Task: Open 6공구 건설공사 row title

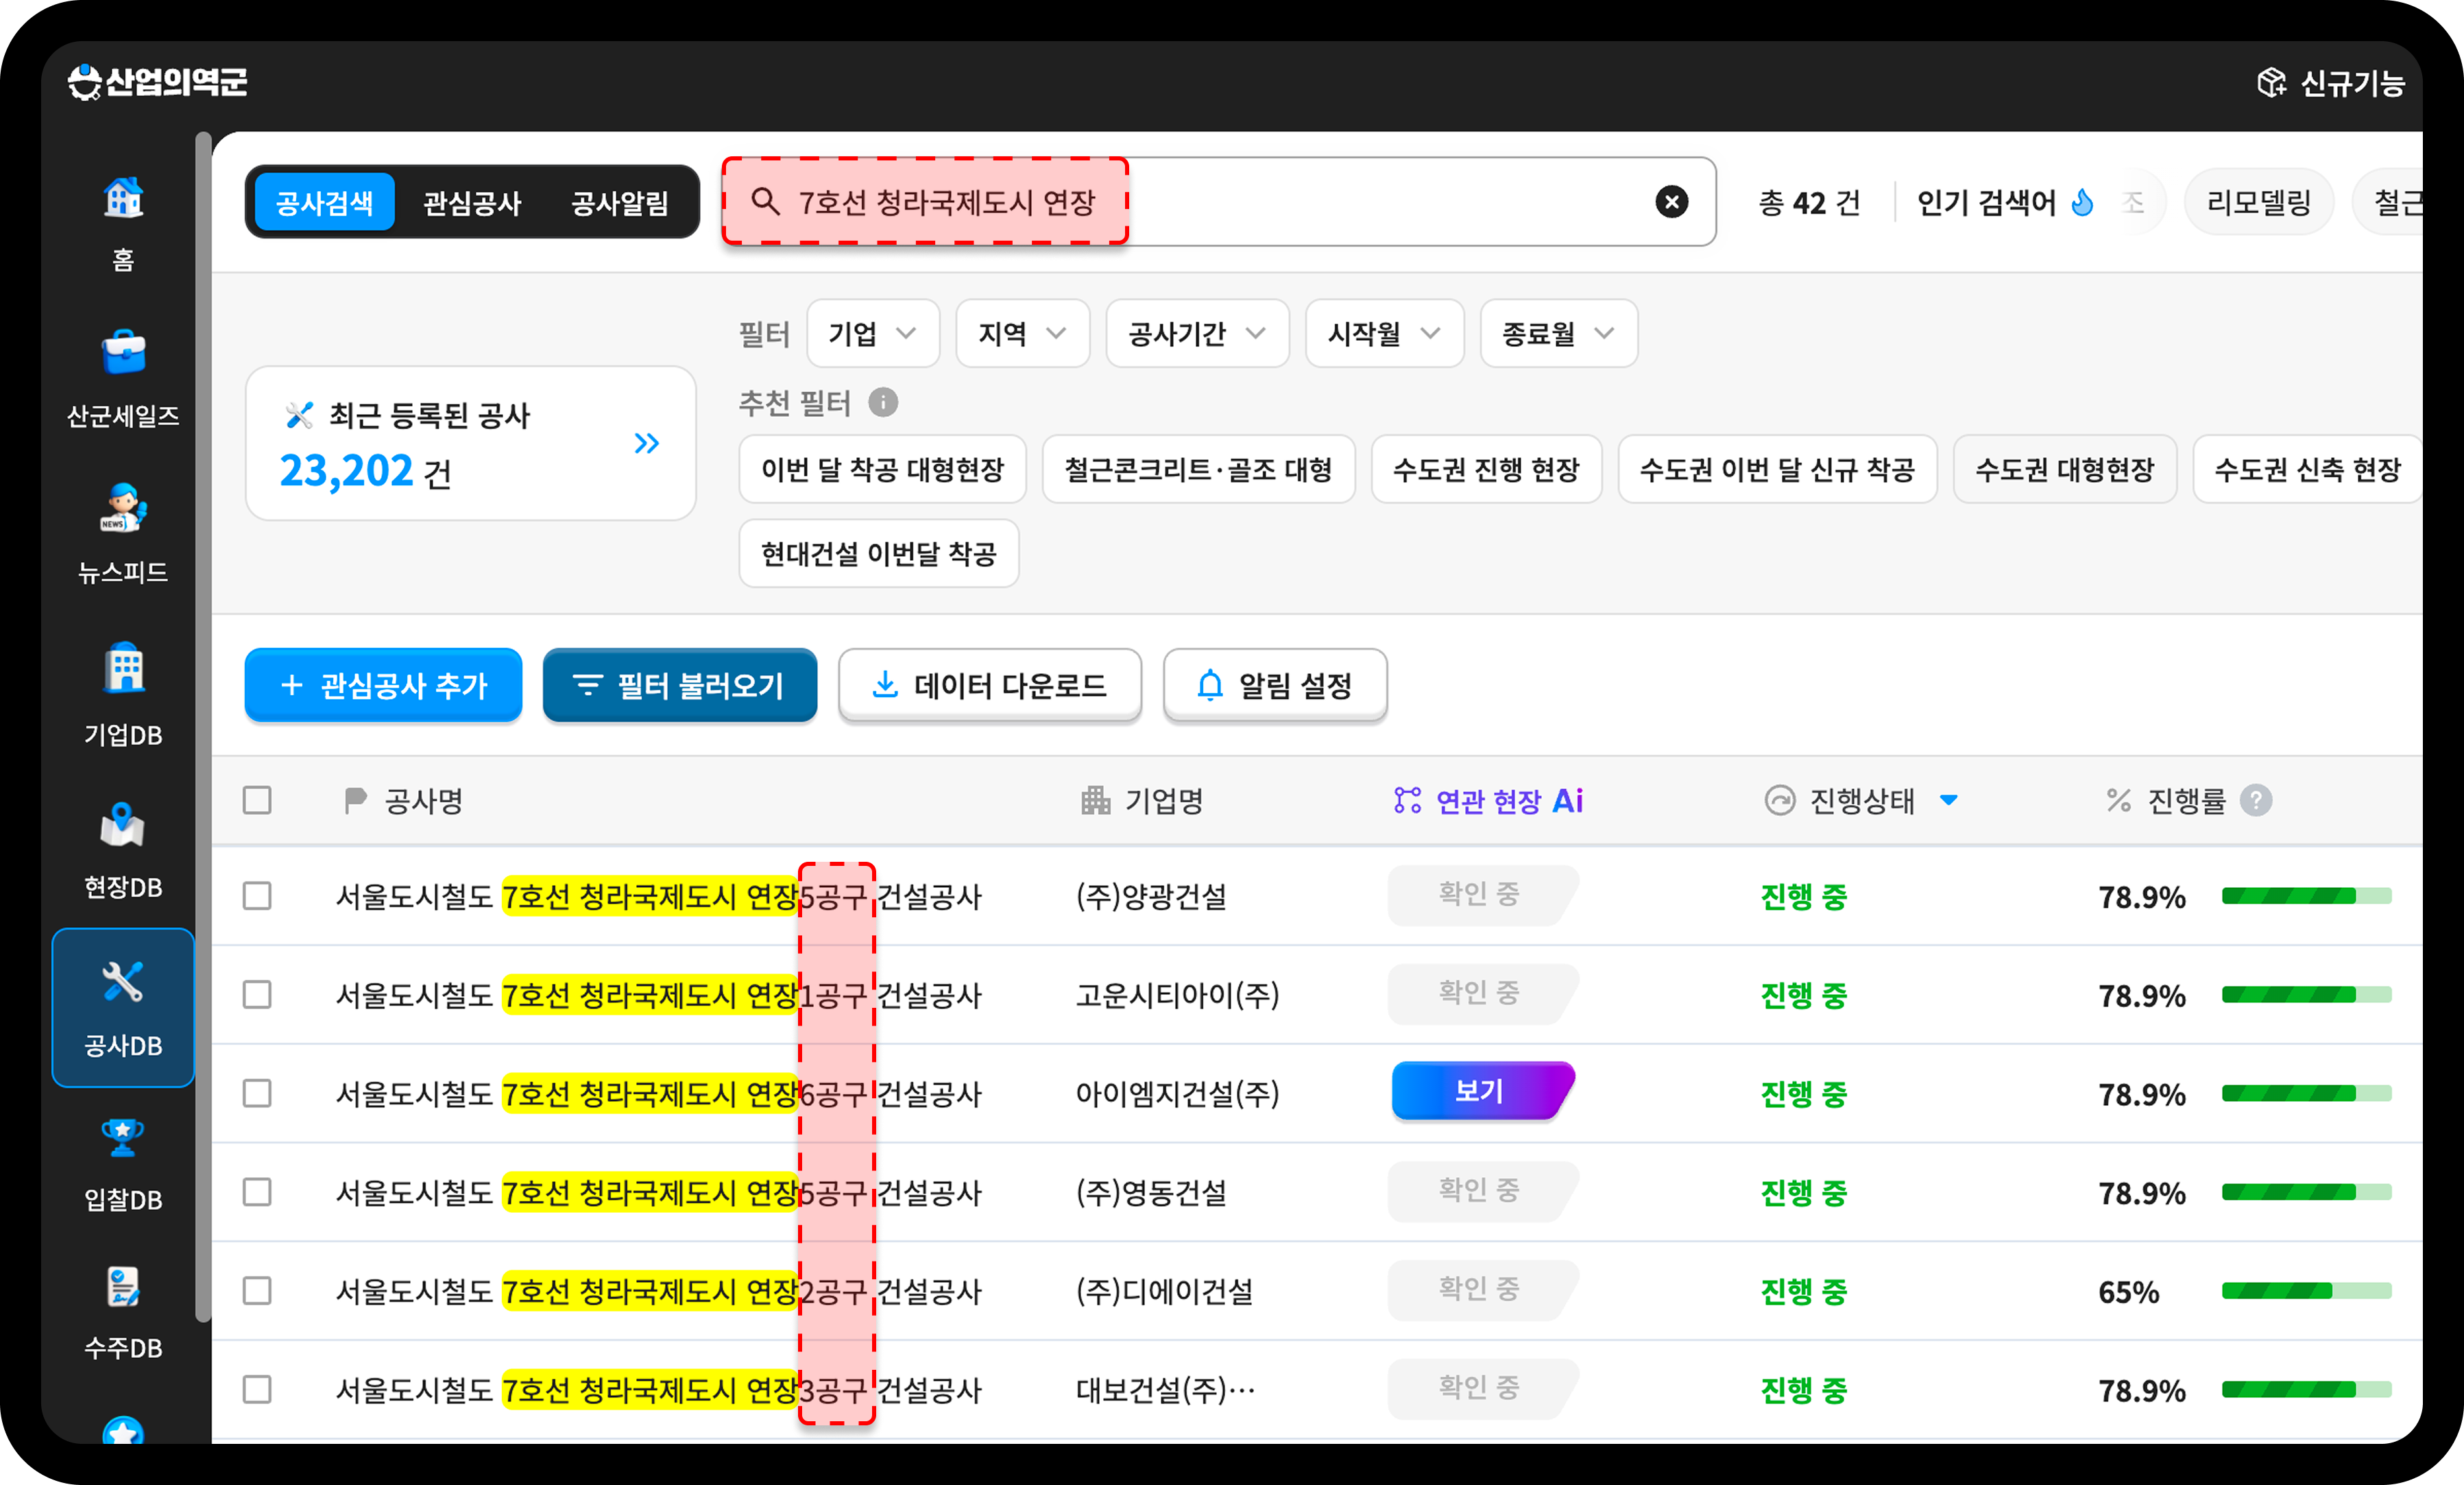Action: click(x=659, y=1094)
